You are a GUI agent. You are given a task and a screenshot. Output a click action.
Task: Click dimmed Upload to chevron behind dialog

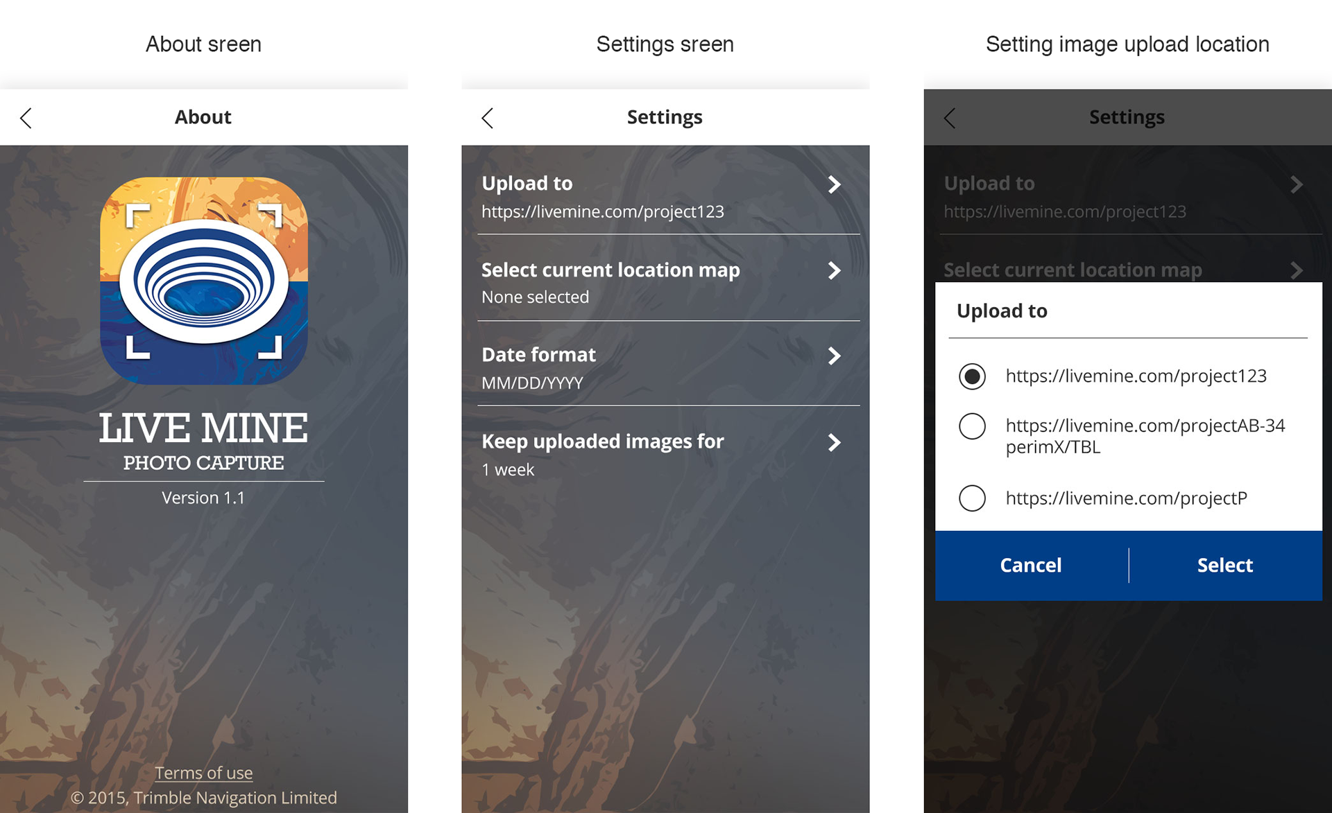(1297, 184)
